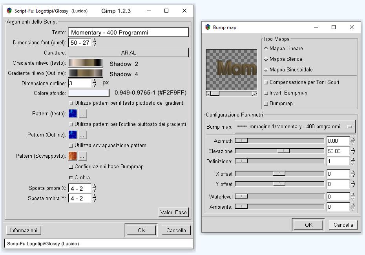Screen dimensions: 365x255
Task: Click the Sposta ombra Y spinner arrows
Action: click(x=94, y=198)
